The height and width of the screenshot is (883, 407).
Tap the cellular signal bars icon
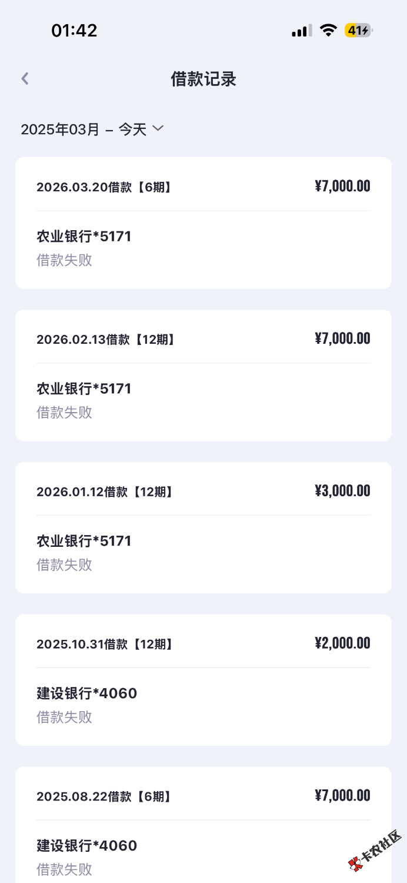[x=302, y=31]
